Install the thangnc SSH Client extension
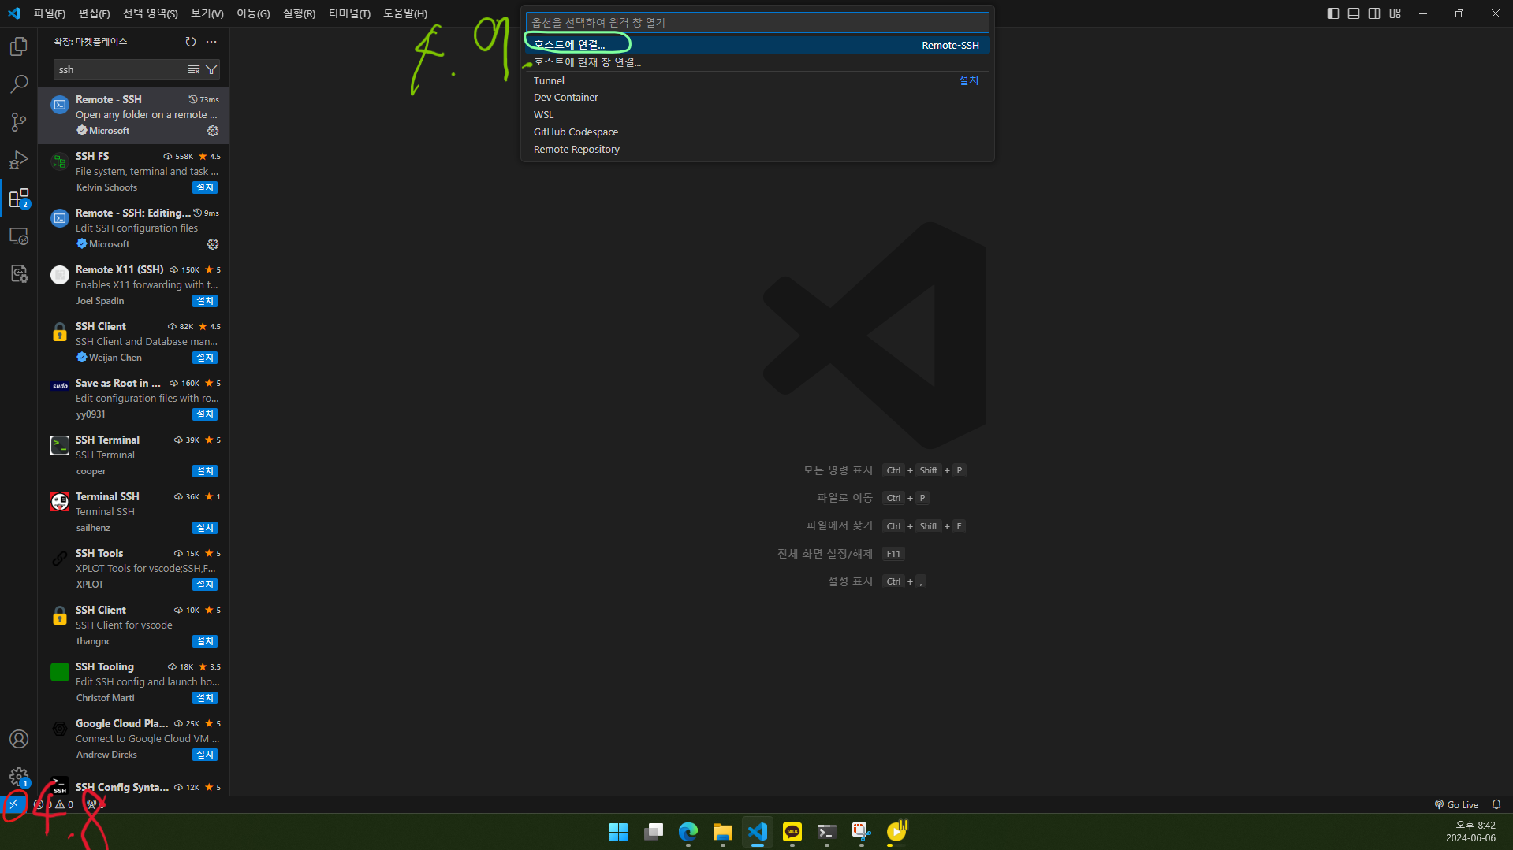The width and height of the screenshot is (1513, 850). point(205,641)
